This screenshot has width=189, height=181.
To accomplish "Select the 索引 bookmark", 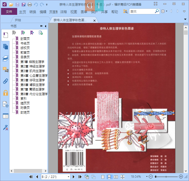I will tap(23, 99).
